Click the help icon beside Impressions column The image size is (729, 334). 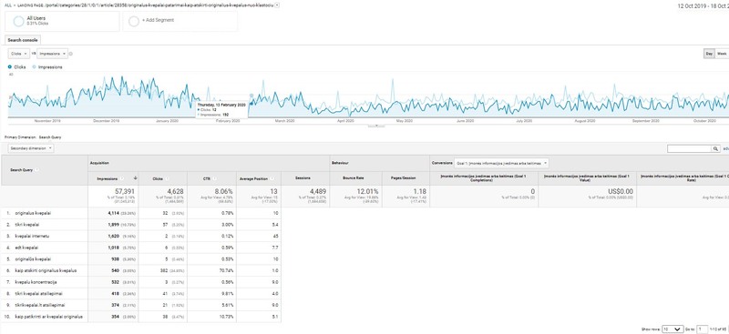[x=122, y=178]
